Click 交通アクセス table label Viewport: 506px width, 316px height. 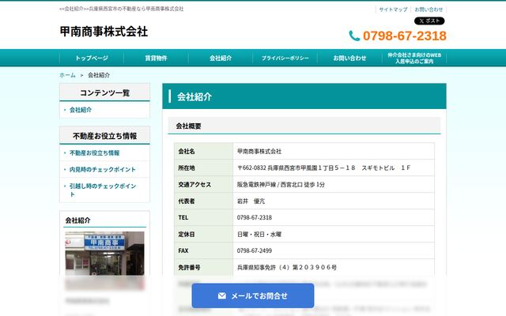point(194,184)
